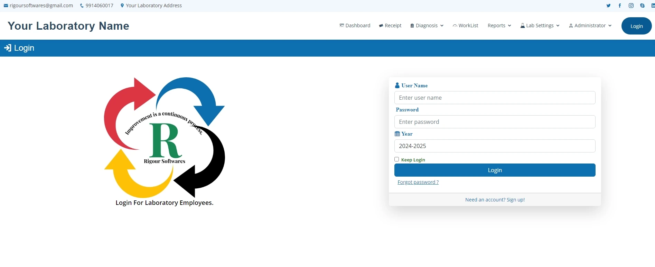Expand the Diagnosis dropdown menu
Viewport: 655px width, 267px height.
click(427, 26)
